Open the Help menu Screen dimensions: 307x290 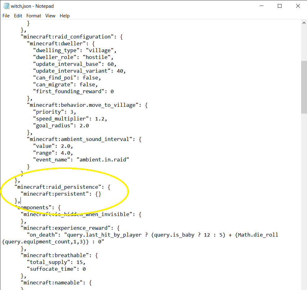(x=65, y=16)
